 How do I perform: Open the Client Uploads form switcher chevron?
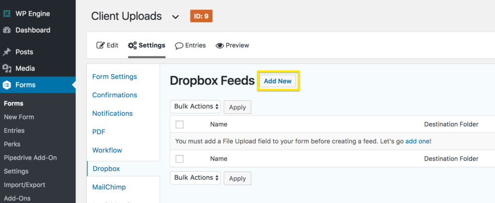[x=175, y=17]
